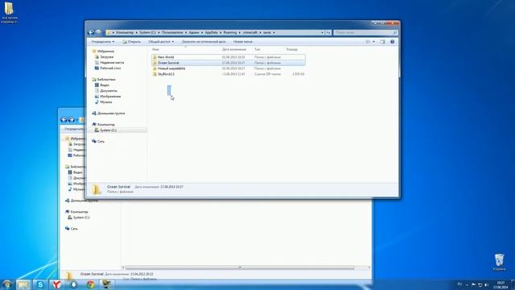Select Компьютер in the address breadcrumb
This screenshot has height=290, width=515.
pyautogui.click(x=125, y=32)
